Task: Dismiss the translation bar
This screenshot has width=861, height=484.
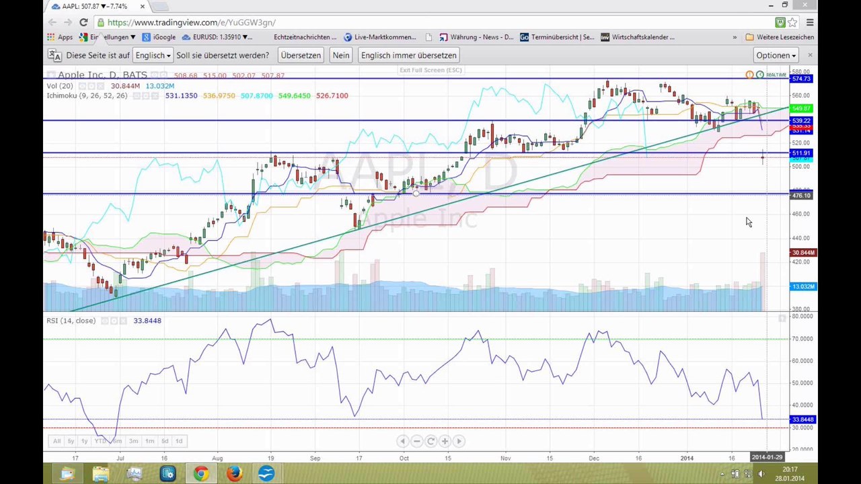Action: (810, 55)
